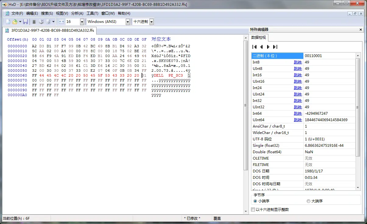This screenshot has width=367, height=224.
Task: Click 跳转 link in Int8 row
Action: pyautogui.click(x=298, y=62)
